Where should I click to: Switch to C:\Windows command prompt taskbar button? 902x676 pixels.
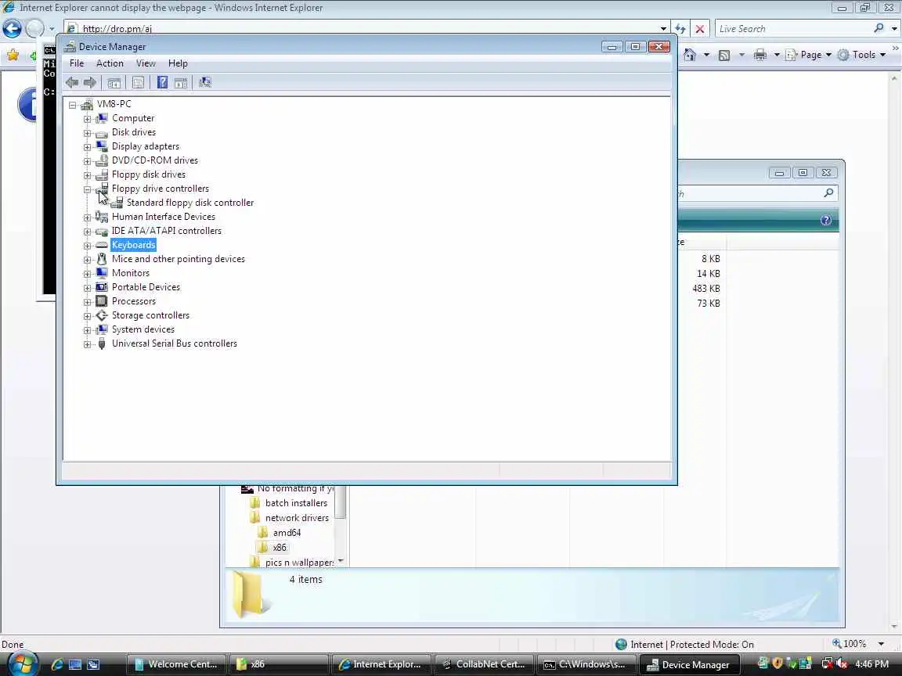tap(585, 664)
